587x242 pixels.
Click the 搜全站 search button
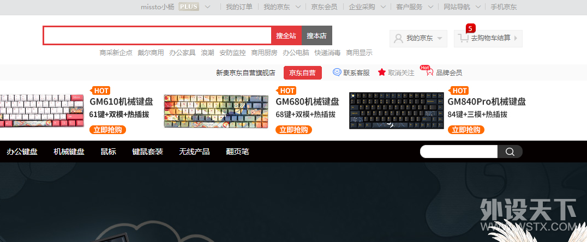[286, 35]
